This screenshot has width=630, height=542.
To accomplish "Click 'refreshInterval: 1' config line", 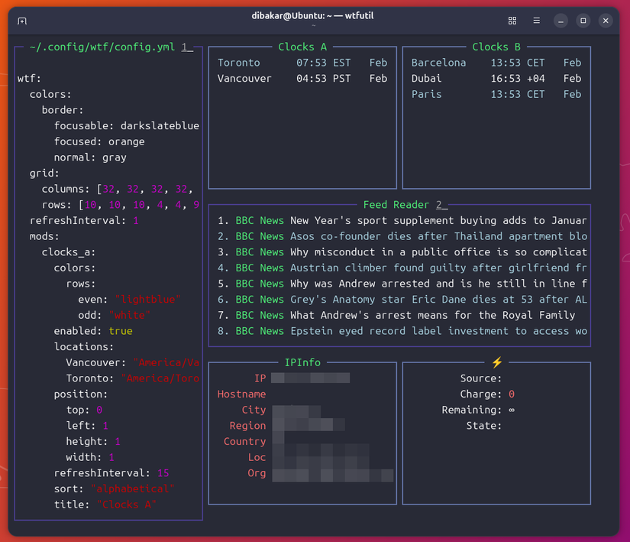I will [x=84, y=220].
